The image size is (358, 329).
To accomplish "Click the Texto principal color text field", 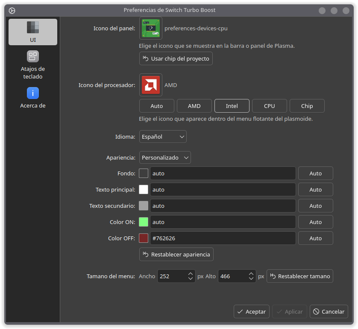I will point(223,189).
